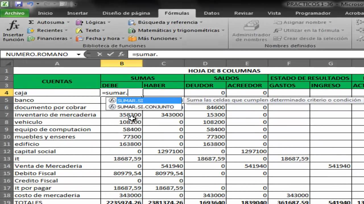Switch to the Diseño de página tab
Viewport: 364px width, 204px height.
pyautogui.click(x=126, y=13)
